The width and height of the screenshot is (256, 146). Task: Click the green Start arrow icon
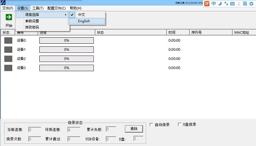(x=9, y=17)
